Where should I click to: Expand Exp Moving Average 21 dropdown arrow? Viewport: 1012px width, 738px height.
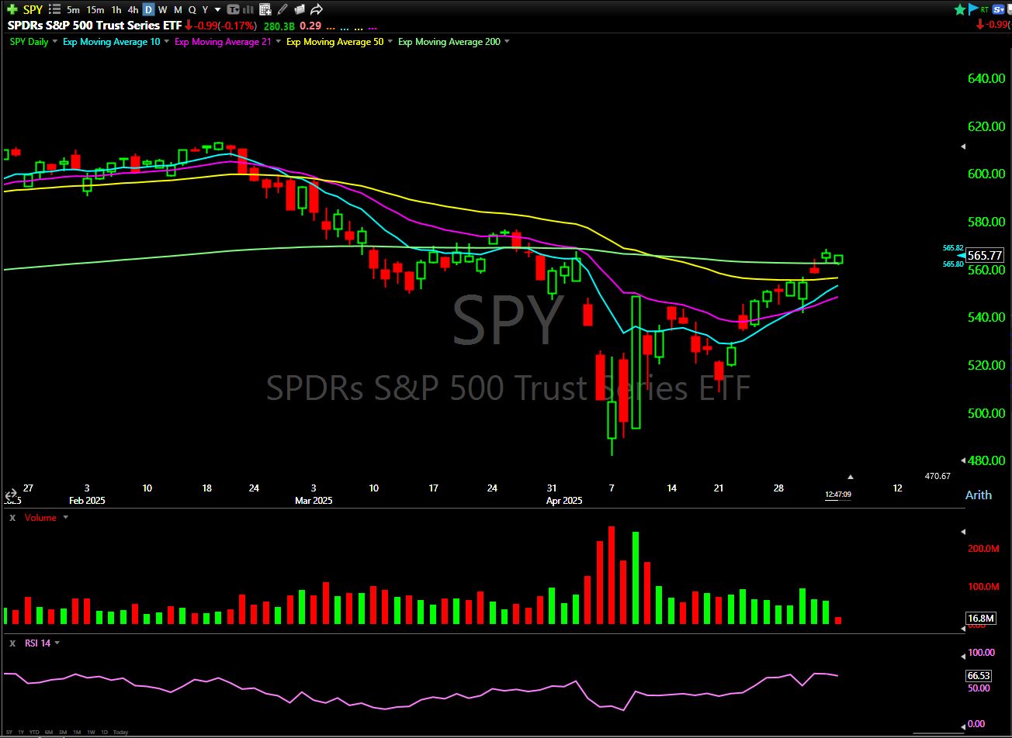coord(279,42)
